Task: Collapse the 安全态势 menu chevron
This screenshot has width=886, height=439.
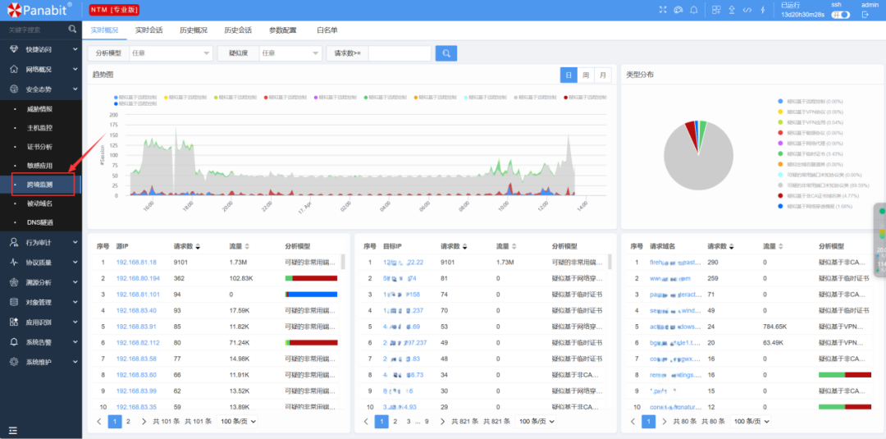Action: tap(75, 89)
